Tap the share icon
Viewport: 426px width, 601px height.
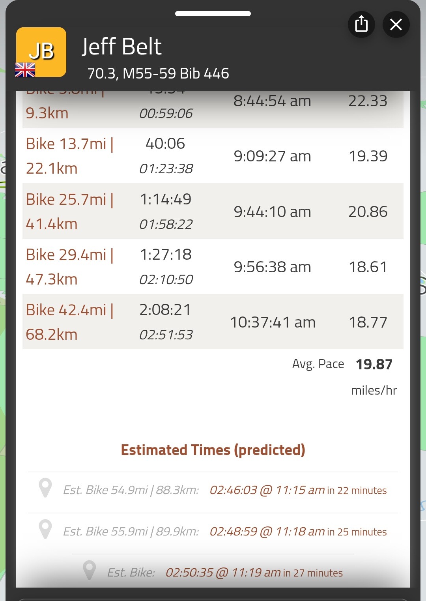pos(361,24)
